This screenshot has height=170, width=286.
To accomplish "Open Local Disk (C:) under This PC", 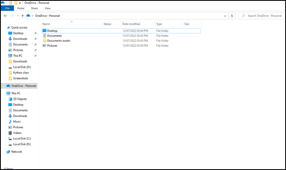I will pyautogui.click(x=22, y=138).
